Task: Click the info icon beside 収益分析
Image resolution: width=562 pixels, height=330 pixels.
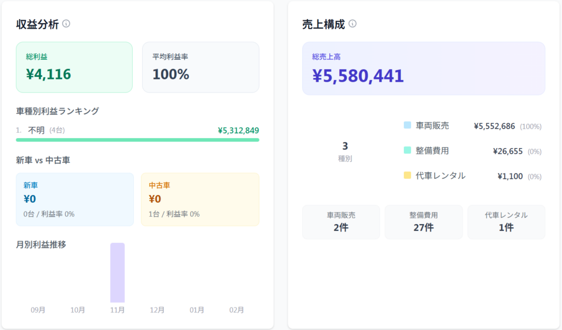Action: pyautogui.click(x=66, y=24)
